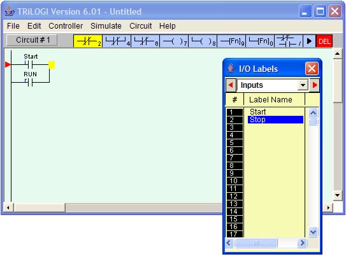Click the RUN contact in the ladder diagram
Viewport: 346px width, 259px height.
pos(31,82)
